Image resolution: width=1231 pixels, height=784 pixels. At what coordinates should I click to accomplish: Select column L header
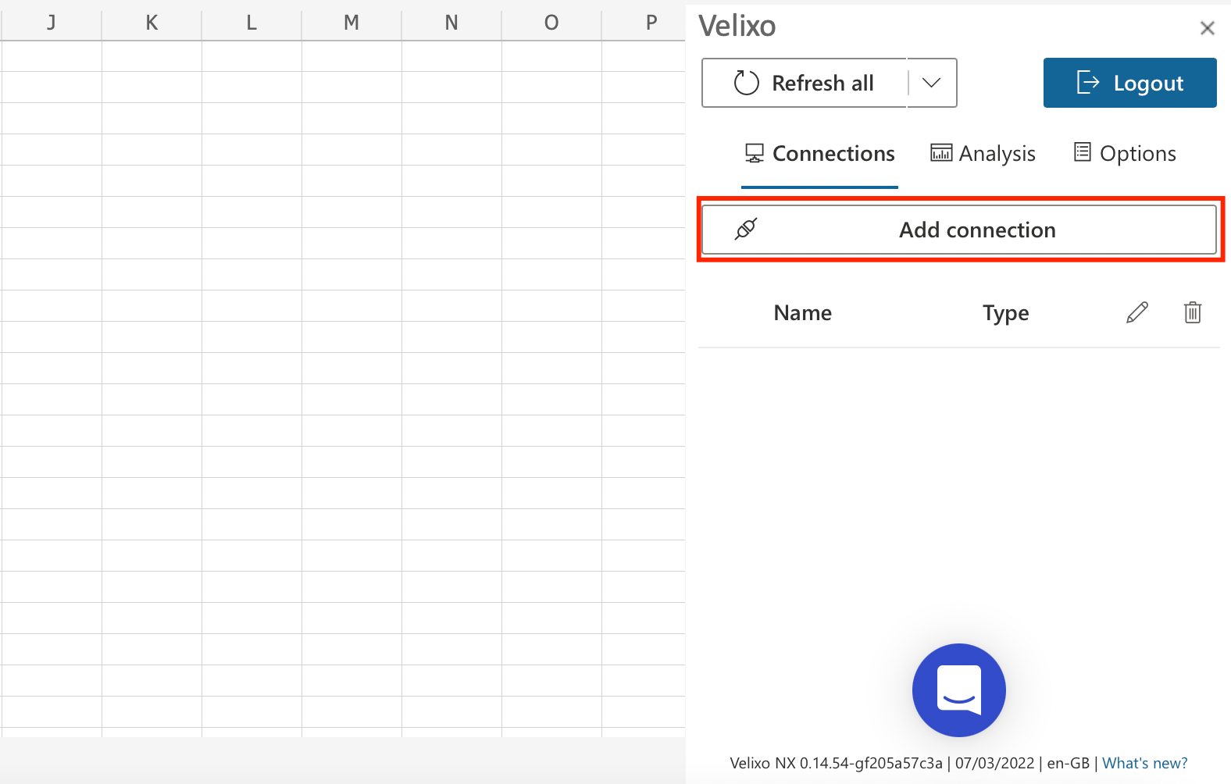click(x=252, y=22)
